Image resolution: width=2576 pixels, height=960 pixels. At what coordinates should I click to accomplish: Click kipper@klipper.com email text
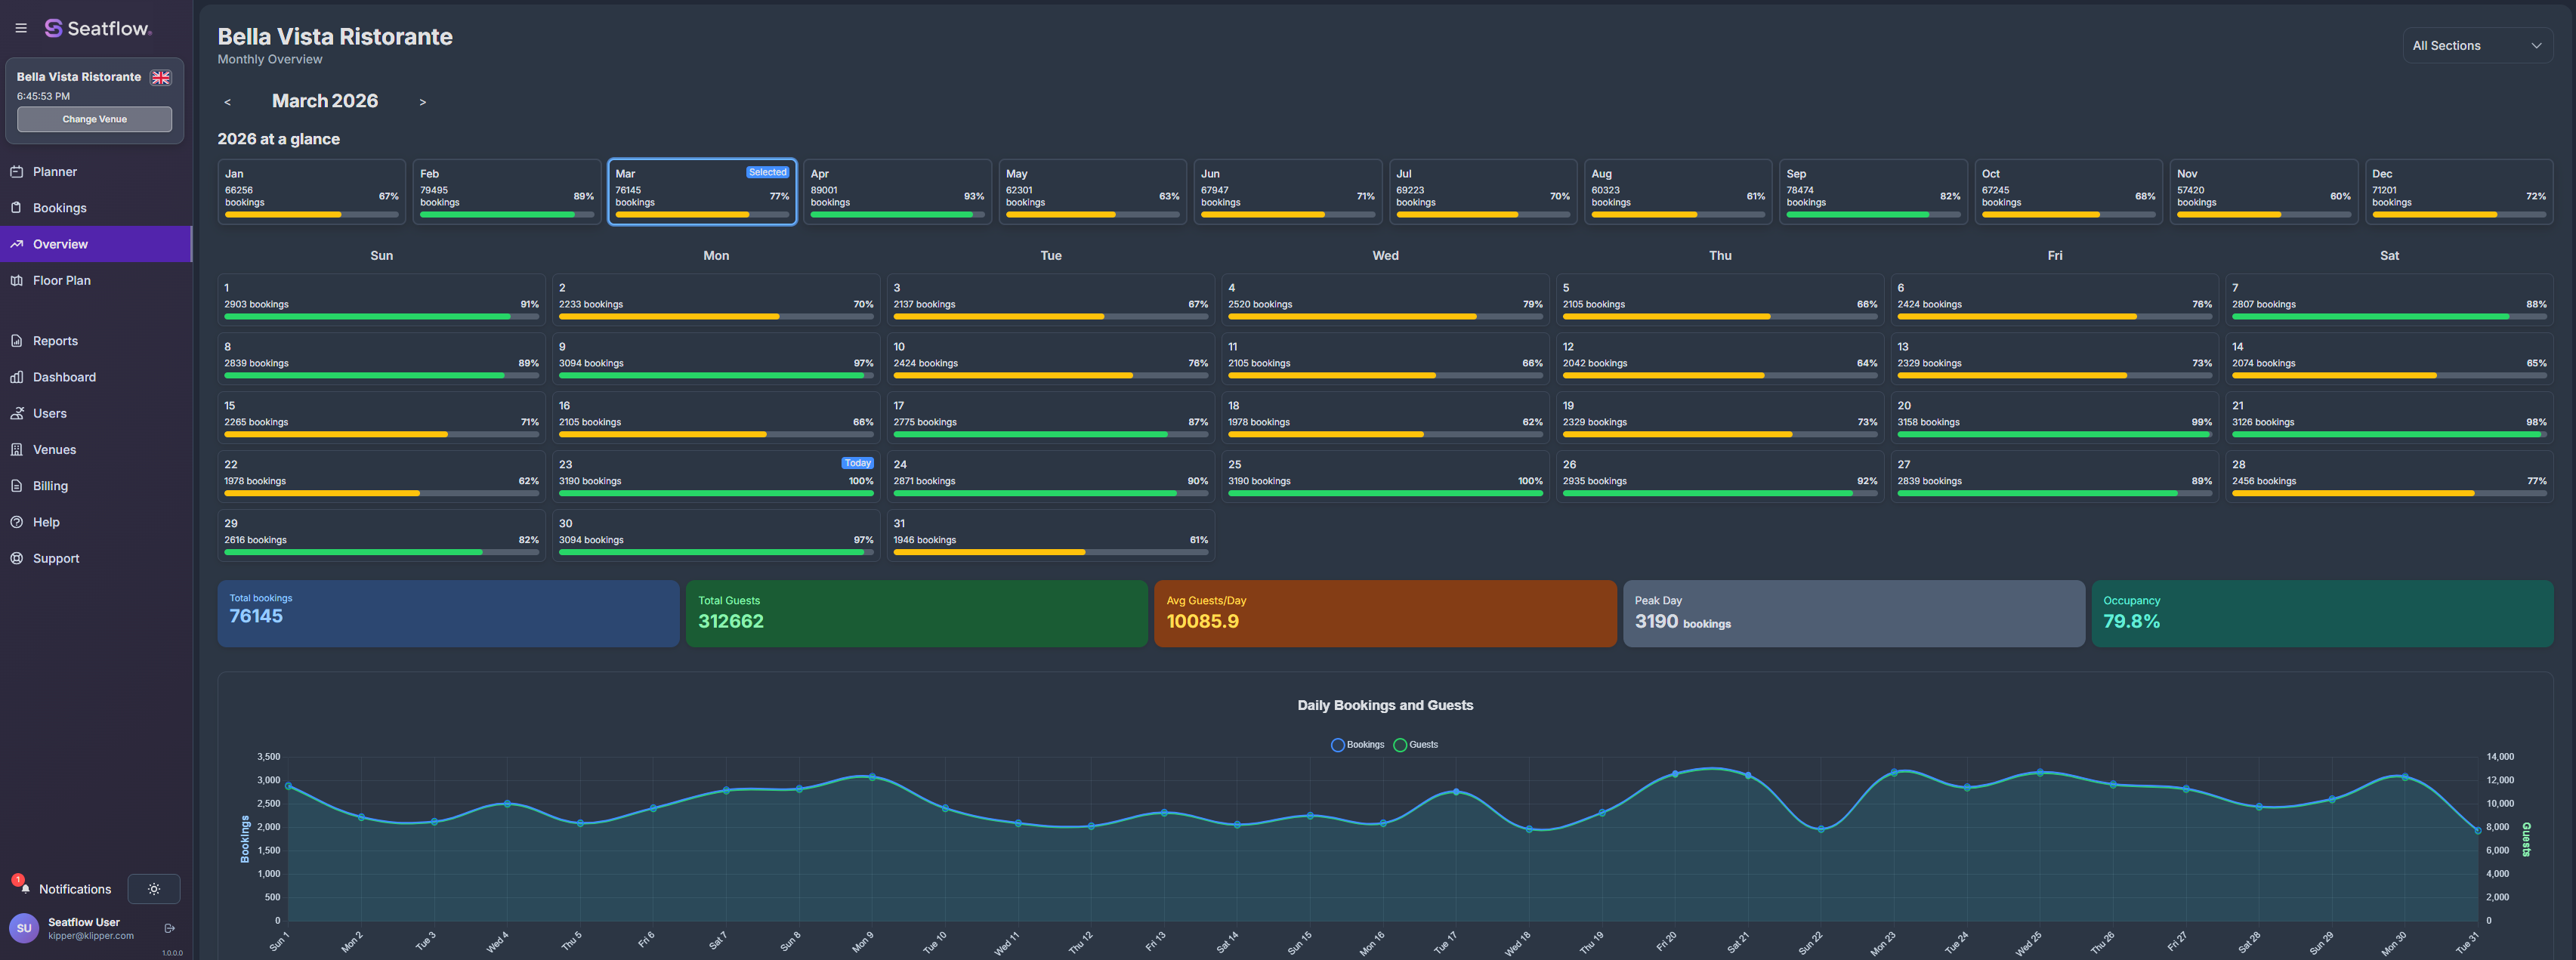[x=91, y=936]
